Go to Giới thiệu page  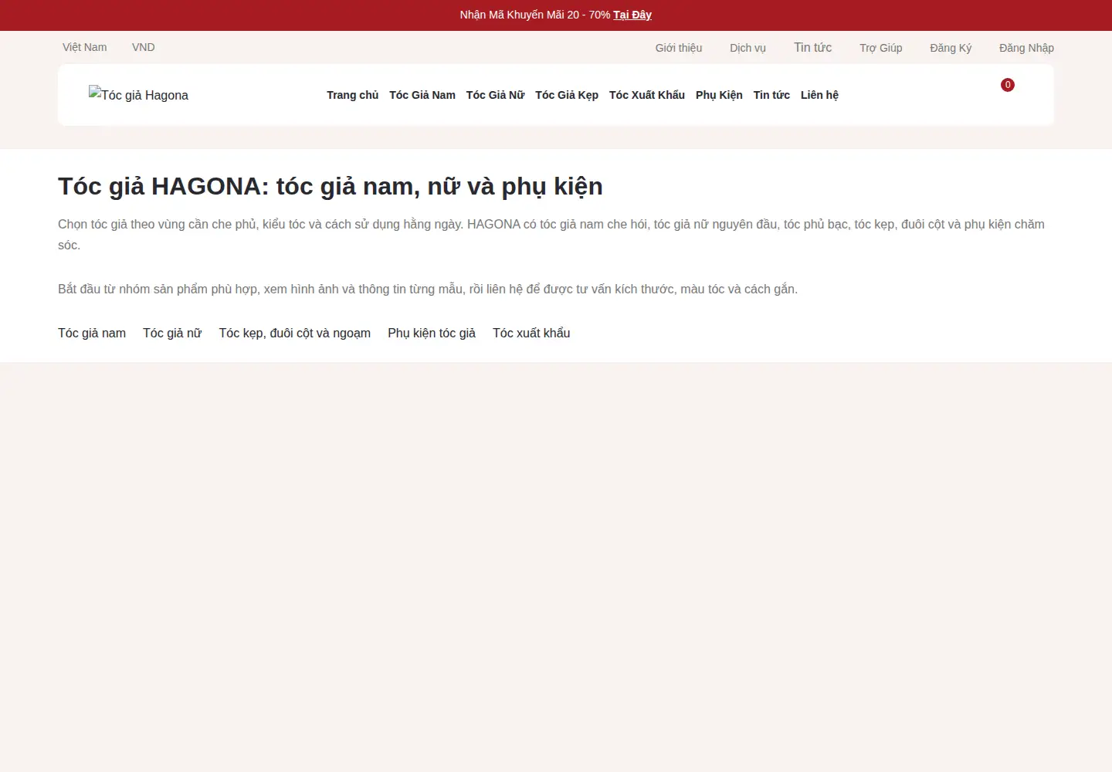679,48
